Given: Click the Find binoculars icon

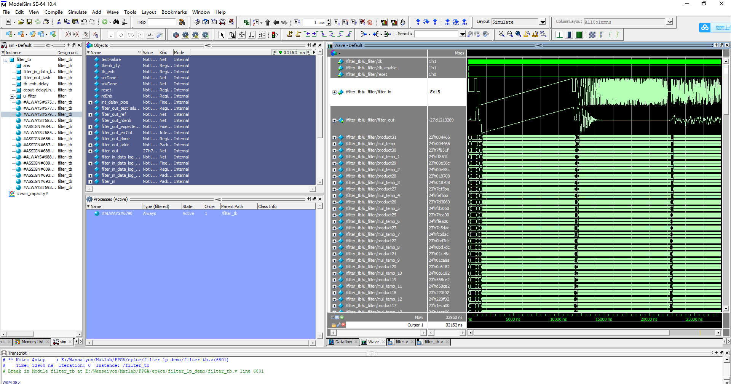Looking at the screenshot, I should (x=116, y=22).
